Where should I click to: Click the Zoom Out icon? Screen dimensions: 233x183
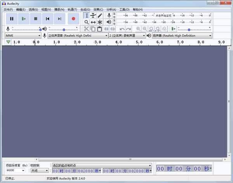tap(145, 29)
